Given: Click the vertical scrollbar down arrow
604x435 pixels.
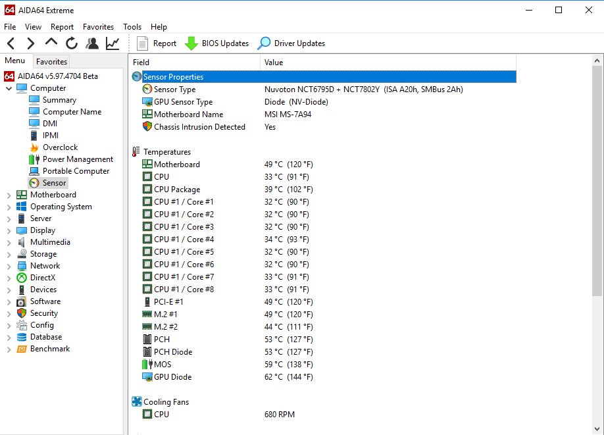Looking at the screenshot, I should [x=597, y=428].
